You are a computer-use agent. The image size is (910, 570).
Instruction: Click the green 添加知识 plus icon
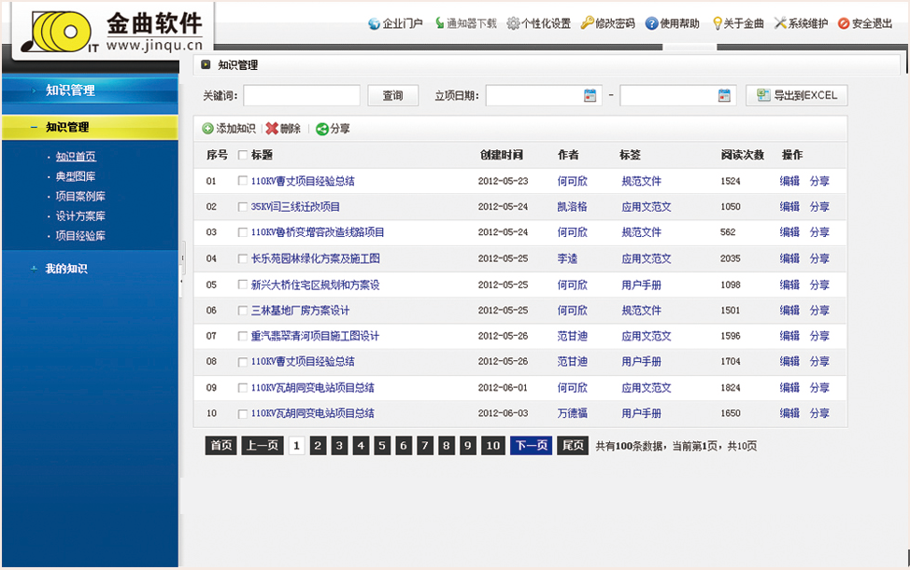(x=208, y=130)
